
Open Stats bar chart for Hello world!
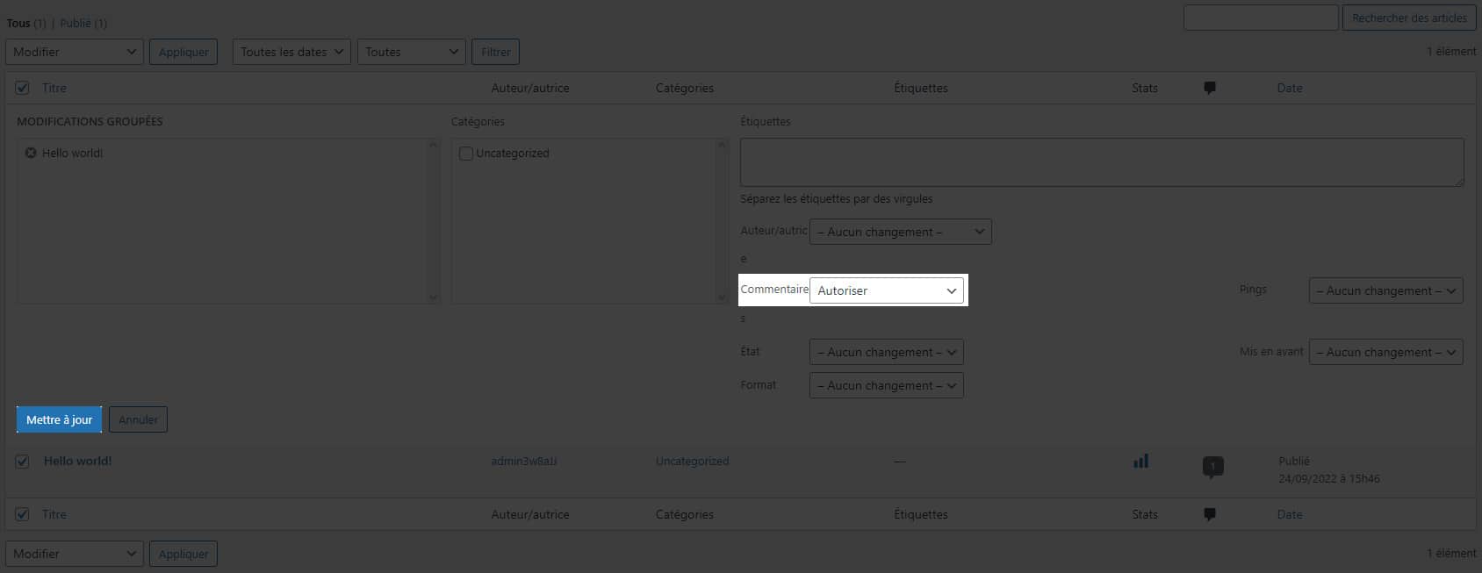(x=1140, y=461)
